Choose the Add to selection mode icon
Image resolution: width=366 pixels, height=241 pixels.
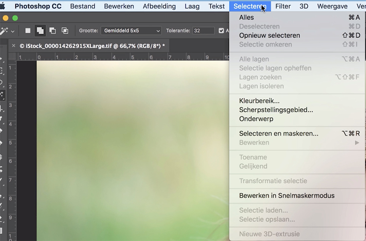pos(40,30)
